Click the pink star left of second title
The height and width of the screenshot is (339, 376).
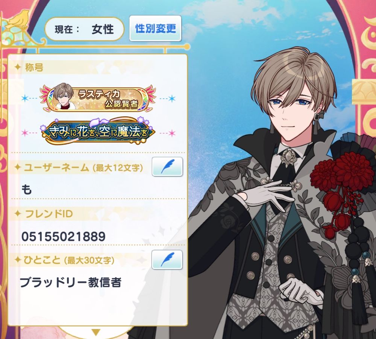(25, 133)
